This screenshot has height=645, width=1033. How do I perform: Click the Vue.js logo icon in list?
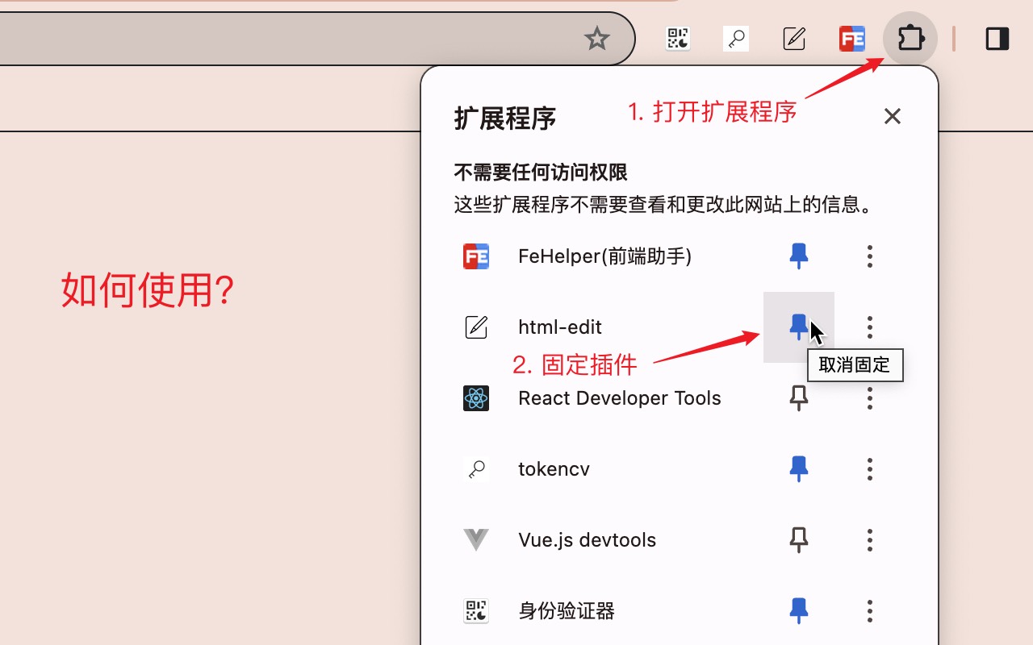(x=476, y=540)
